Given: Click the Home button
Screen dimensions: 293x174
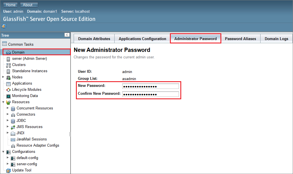Looking at the screenshot, I should coord(10,5).
